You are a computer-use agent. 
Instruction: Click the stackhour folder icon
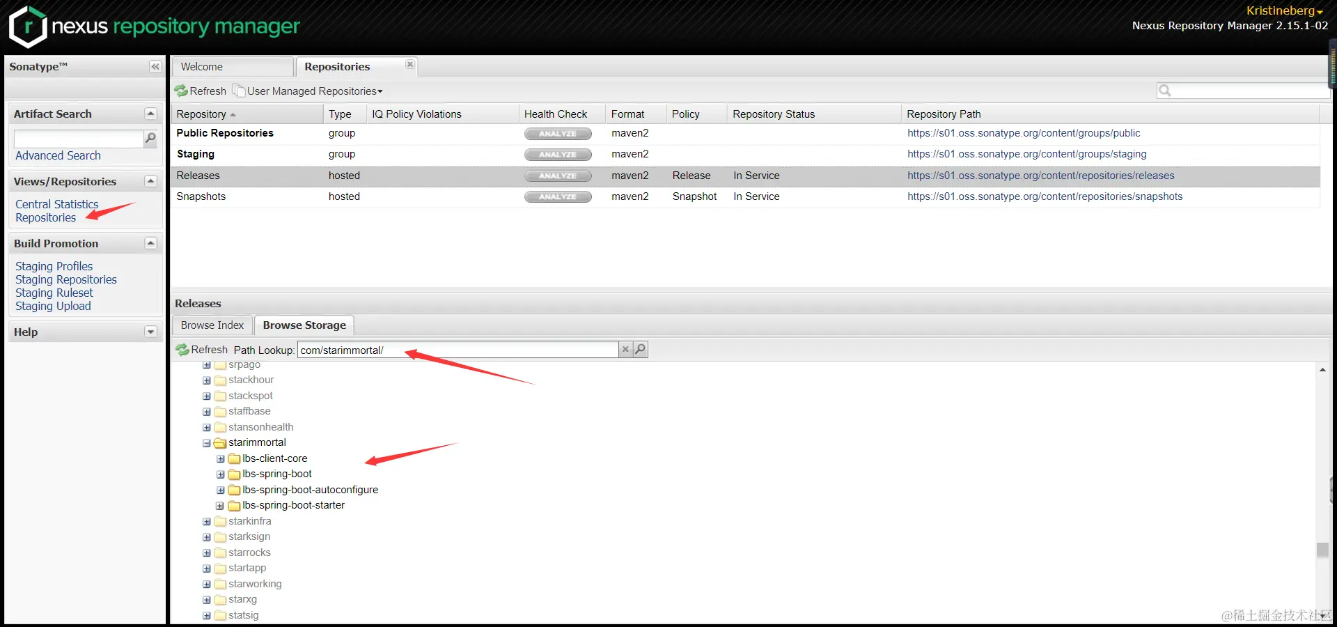coord(220,380)
